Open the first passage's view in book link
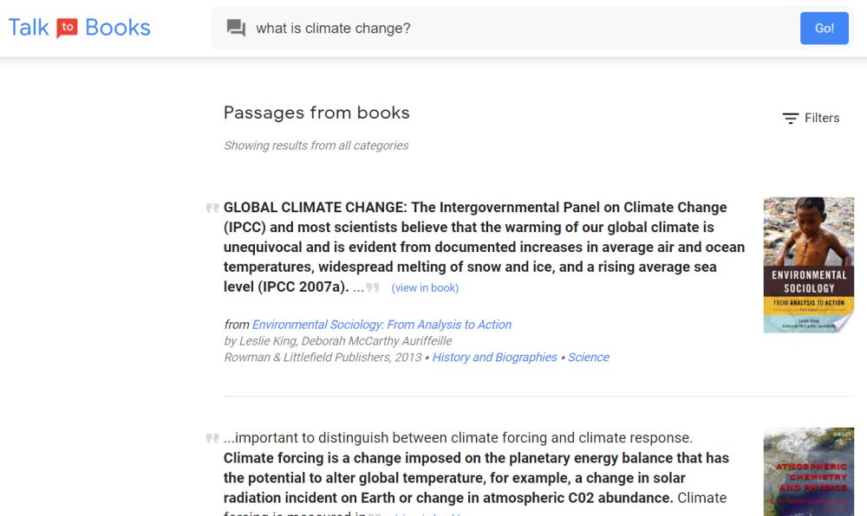The width and height of the screenshot is (867, 516). [x=425, y=288]
